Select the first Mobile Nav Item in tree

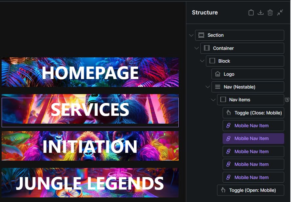[253, 126]
